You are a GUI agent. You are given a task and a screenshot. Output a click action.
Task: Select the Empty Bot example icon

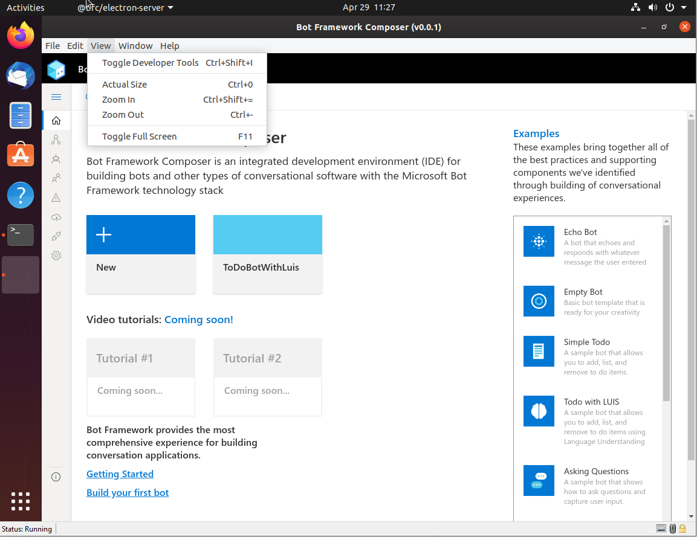click(539, 301)
